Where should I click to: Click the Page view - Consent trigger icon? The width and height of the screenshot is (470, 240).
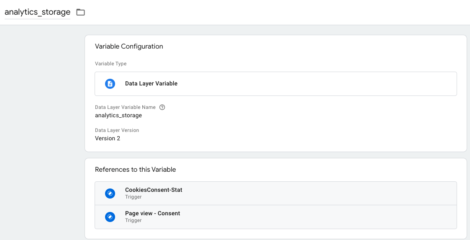pyautogui.click(x=110, y=217)
